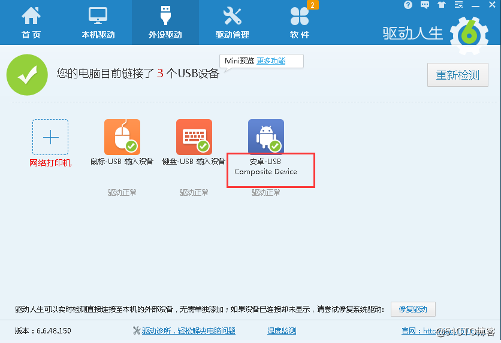Open the main menu list icon
This screenshot has height=343, width=501.
click(458, 5)
